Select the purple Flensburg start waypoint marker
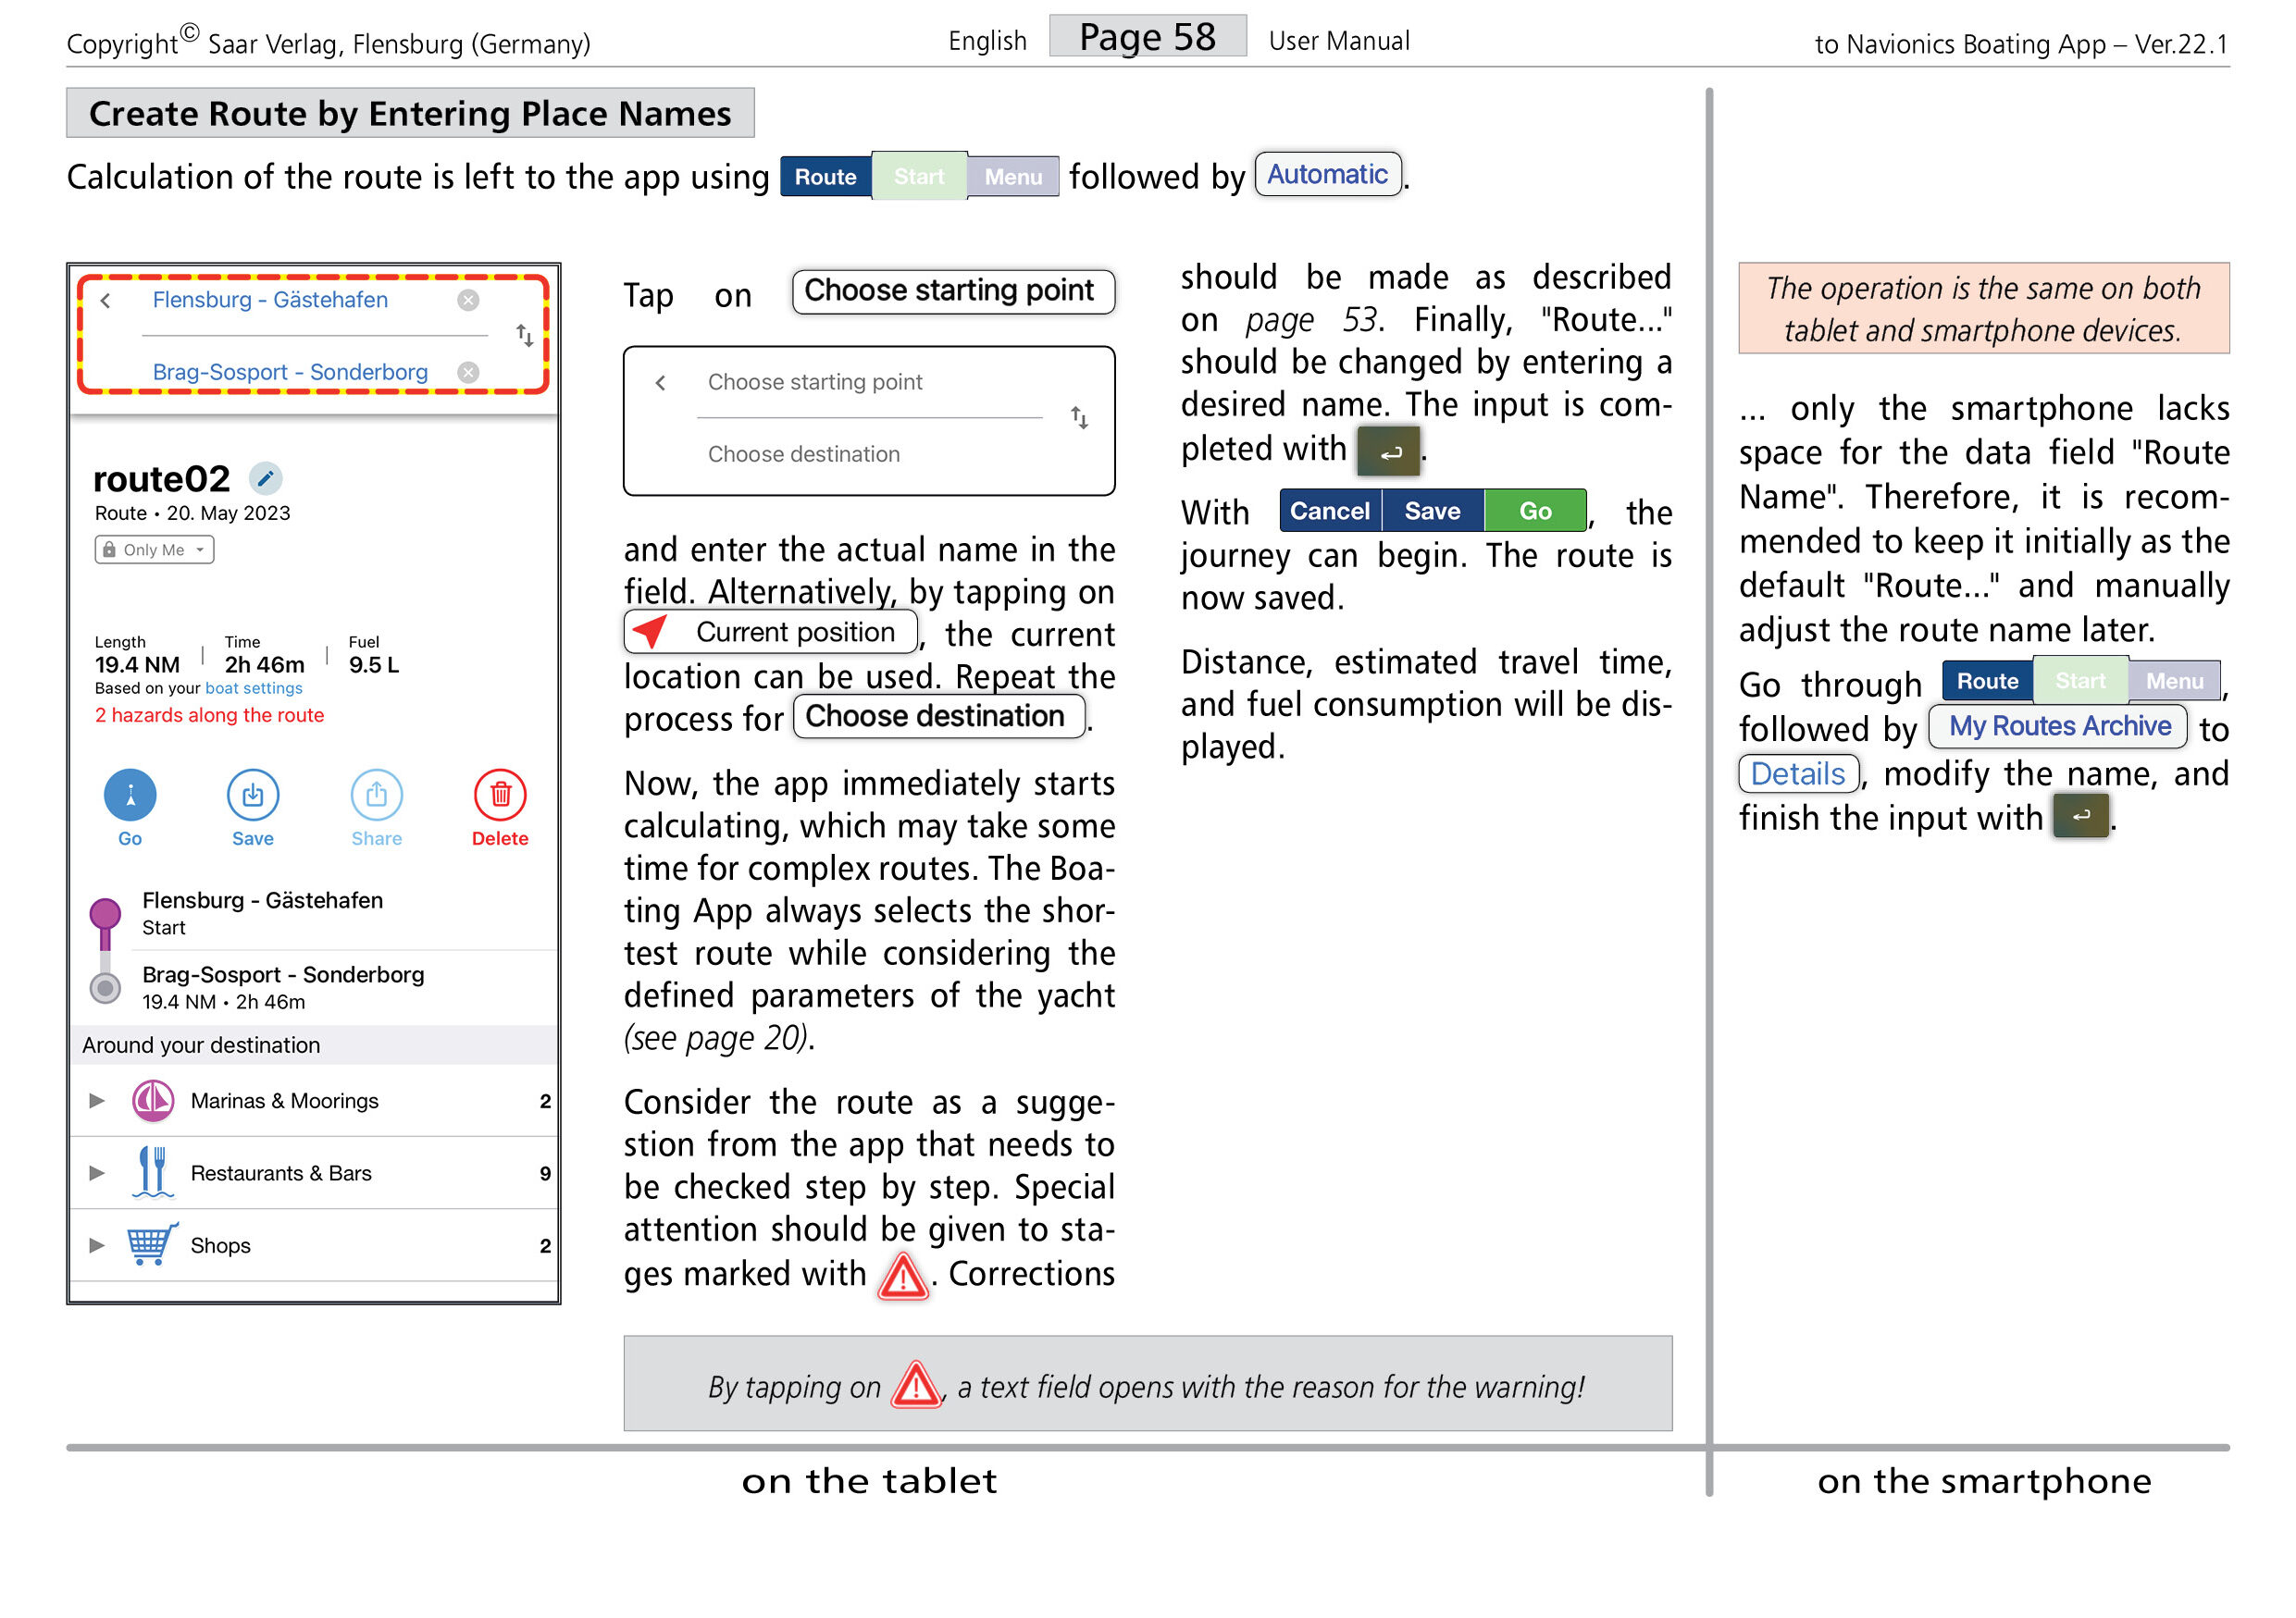 pos(105,913)
